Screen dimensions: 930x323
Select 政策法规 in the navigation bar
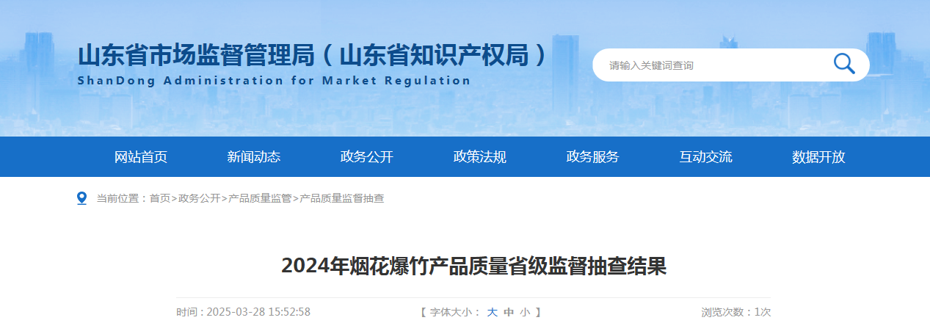click(x=480, y=157)
